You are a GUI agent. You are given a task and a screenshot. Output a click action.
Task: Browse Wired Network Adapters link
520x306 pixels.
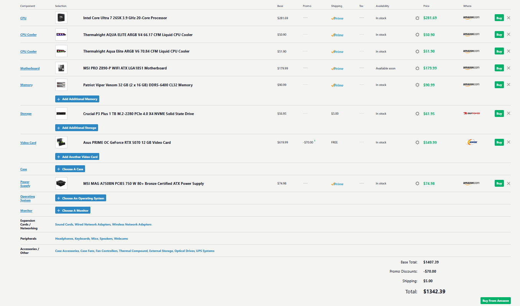pyautogui.click(x=93, y=224)
